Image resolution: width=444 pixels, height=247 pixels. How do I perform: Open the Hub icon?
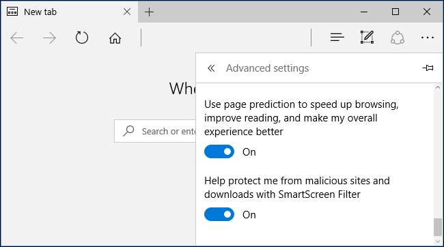[x=337, y=38]
